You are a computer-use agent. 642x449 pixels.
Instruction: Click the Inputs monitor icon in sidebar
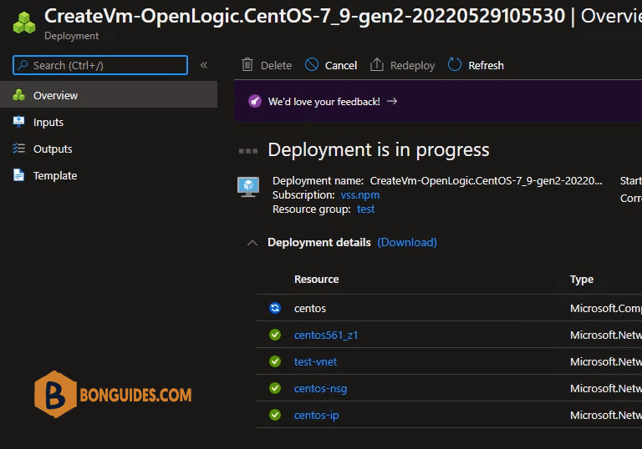pos(19,122)
